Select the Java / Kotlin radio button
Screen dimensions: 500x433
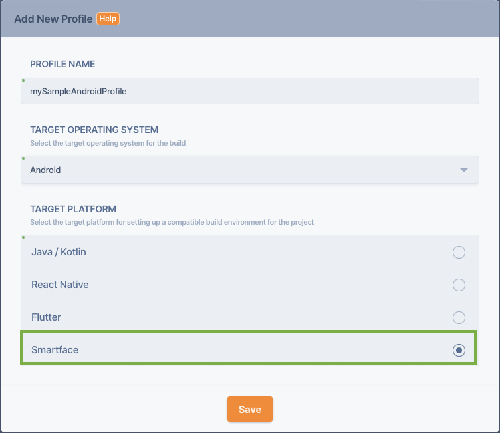tap(459, 252)
